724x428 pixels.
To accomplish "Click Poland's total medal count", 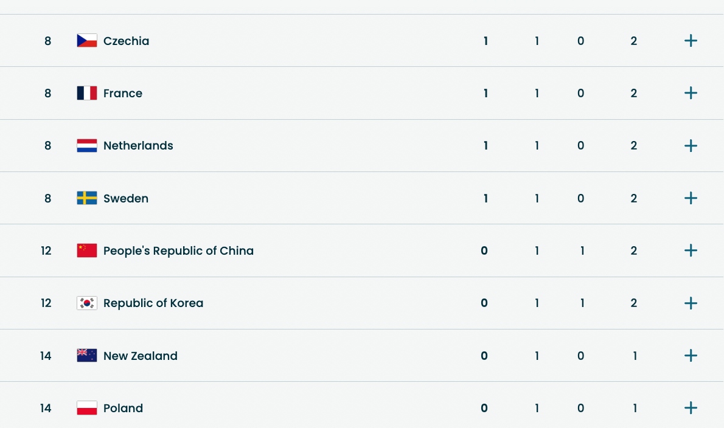I will tap(635, 408).
